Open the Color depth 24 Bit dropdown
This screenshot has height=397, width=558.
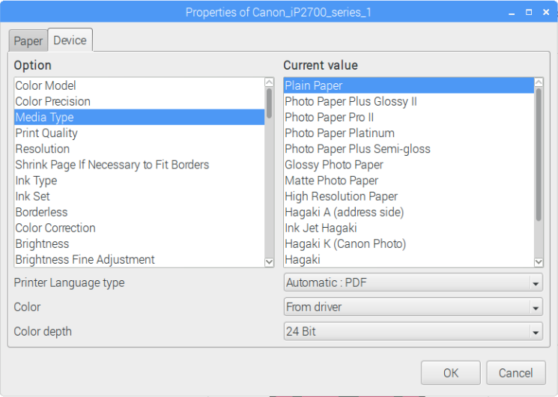pyautogui.click(x=413, y=332)
